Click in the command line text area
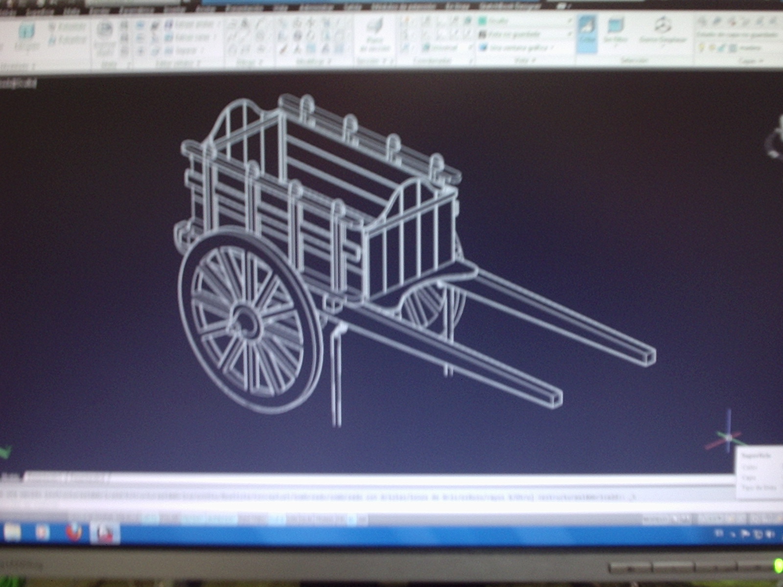The image size is (783, 587). tap(367, 497)
